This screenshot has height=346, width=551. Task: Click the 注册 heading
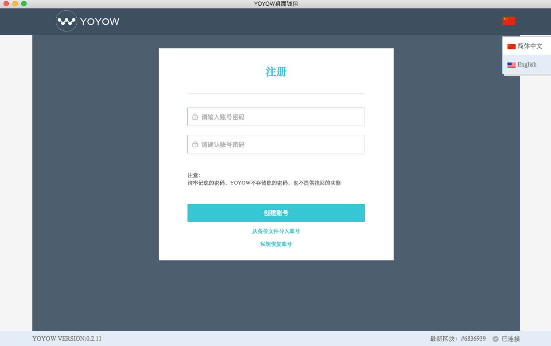(x=276, y=72)
